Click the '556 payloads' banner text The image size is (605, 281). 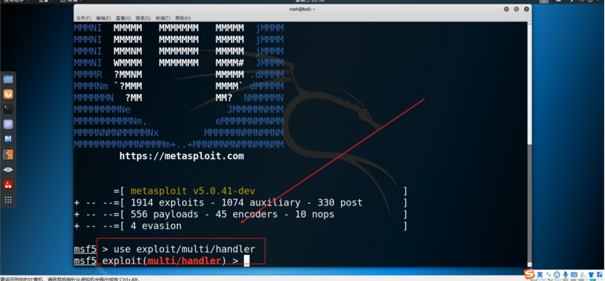click(x=164, y=214)
